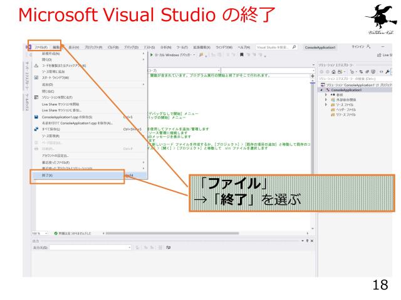This screenshot has width=401, height=300.
Task: Choose すべて保存(L) menu entry
Action: [x=89, y=129]
